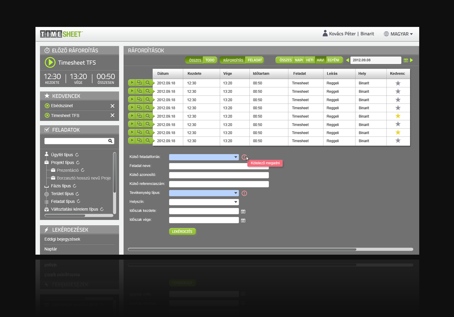The width and height of the screenshot is (454, 317).
Task: Go to previous date with left arrow
Action: pyautogui.click(x=348, y=60)
